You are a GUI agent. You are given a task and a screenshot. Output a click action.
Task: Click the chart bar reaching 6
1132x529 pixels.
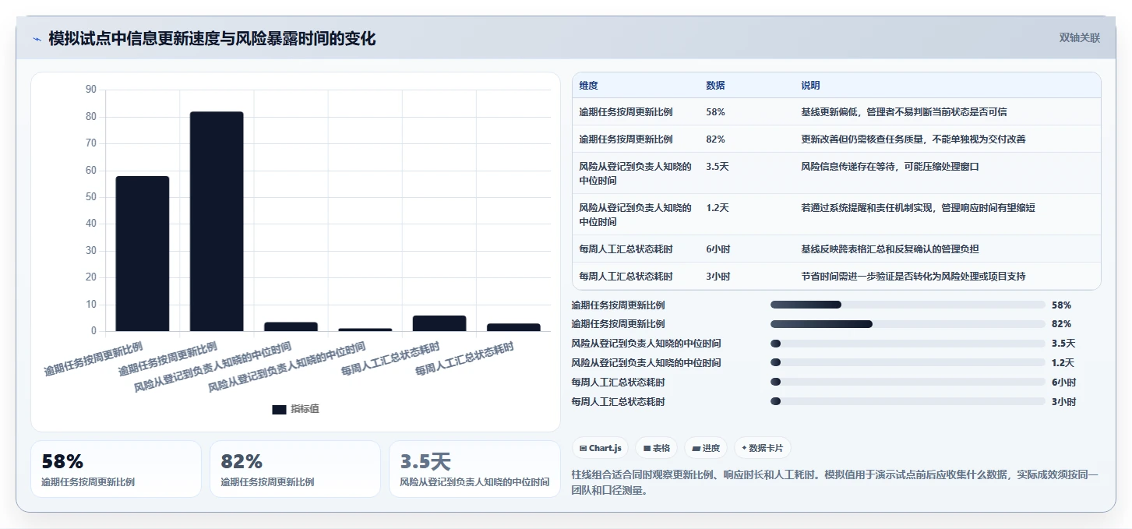click(x=439, y=323)
